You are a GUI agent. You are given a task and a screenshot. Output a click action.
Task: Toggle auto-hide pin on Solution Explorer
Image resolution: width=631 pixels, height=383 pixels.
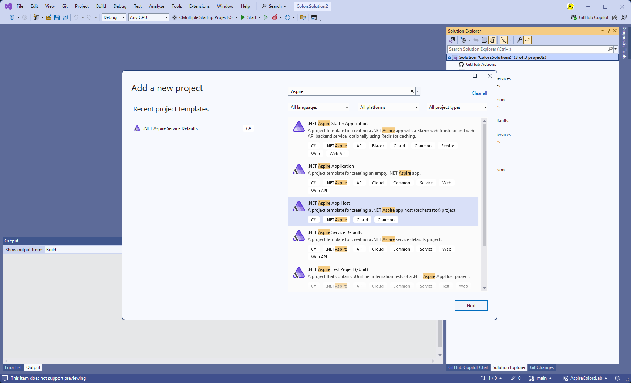pos(609,31)
